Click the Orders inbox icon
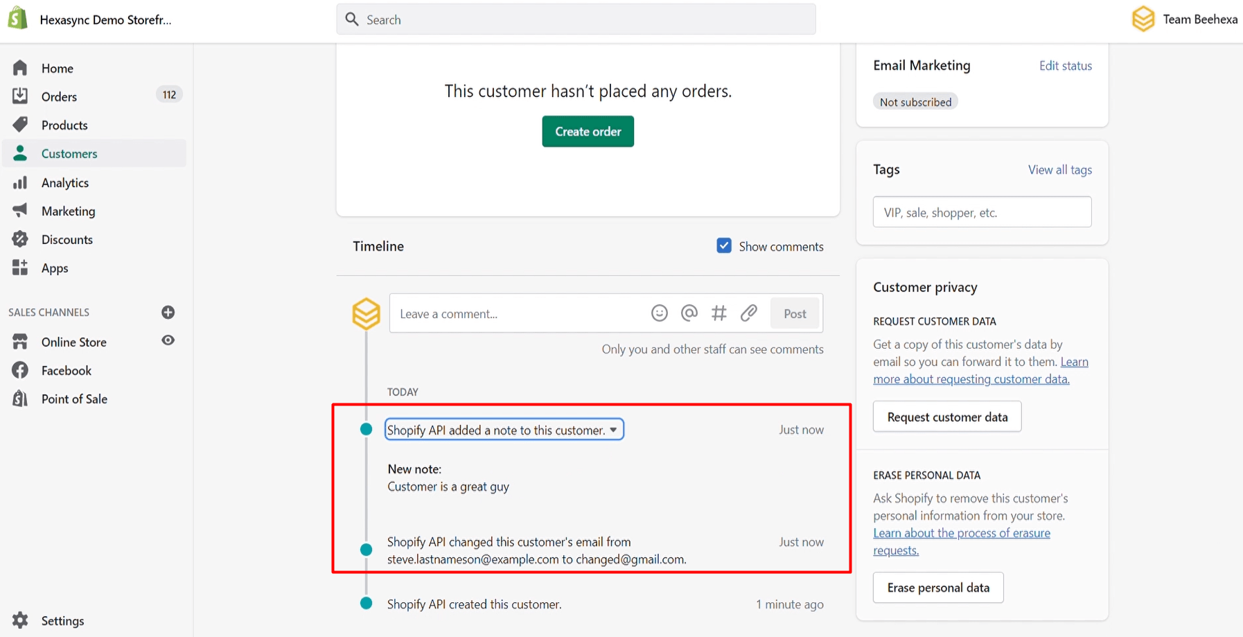Viewport: 1243px width, 637px height. pos(20,96)
